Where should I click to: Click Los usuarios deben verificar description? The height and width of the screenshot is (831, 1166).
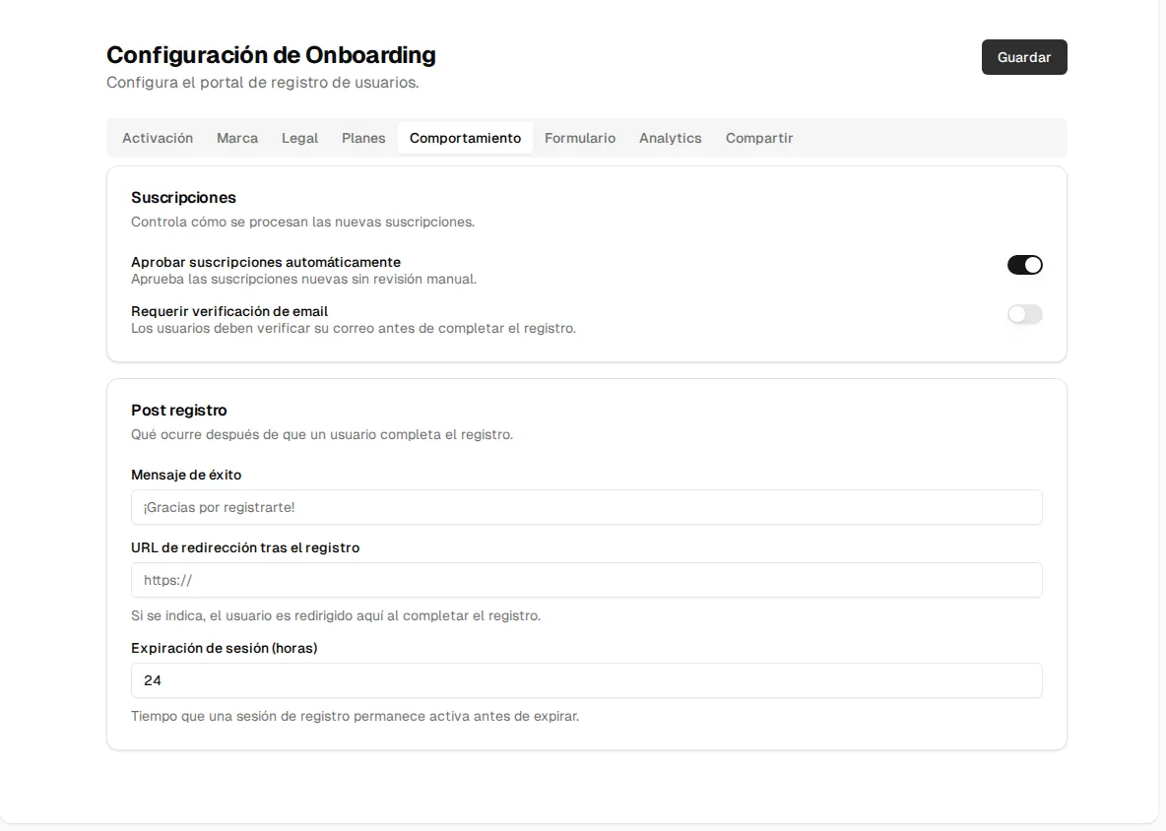pos(354,329)
